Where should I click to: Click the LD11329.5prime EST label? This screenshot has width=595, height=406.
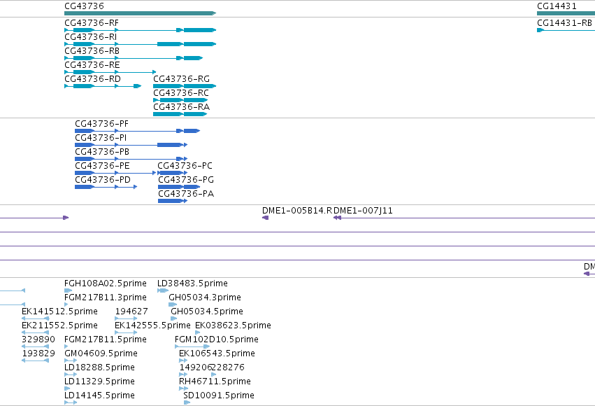click(99, 381)
